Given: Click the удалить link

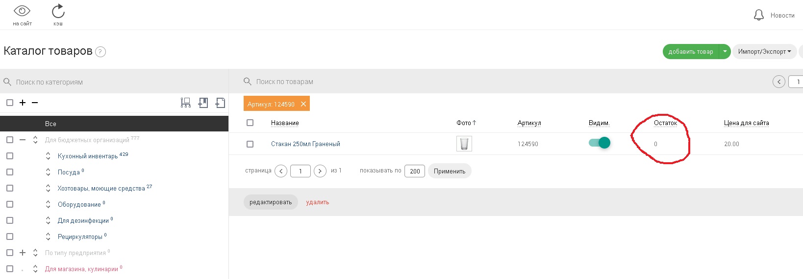Looking at the screenshot, I should tap(317, 202).
